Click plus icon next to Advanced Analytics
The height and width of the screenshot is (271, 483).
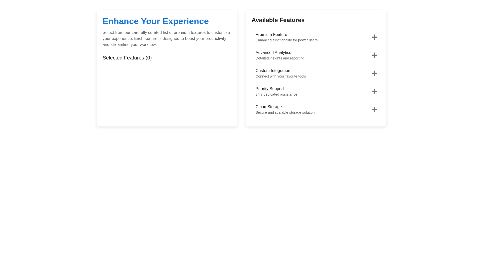[x=374, y=55]
